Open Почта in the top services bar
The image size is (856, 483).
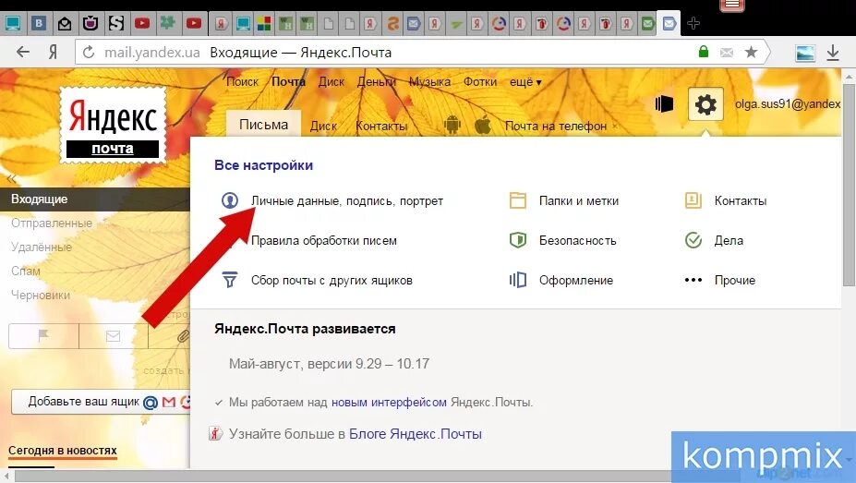288,82
